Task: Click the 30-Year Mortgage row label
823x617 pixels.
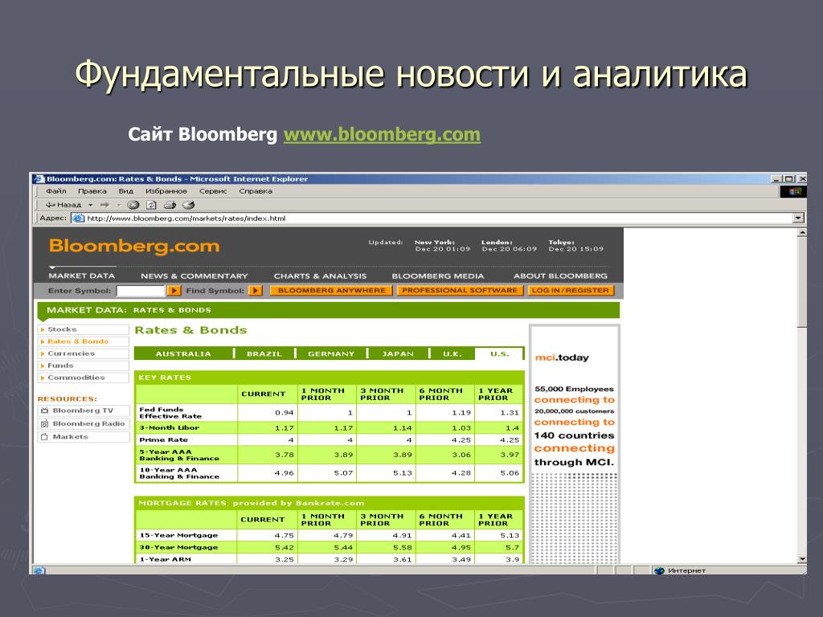Action: coord(178,547)
